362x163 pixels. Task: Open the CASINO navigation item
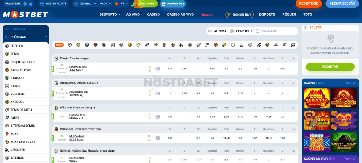point(153,14)
